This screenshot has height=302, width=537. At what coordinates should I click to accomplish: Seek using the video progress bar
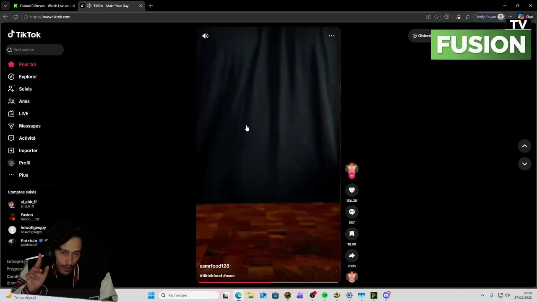268,282
